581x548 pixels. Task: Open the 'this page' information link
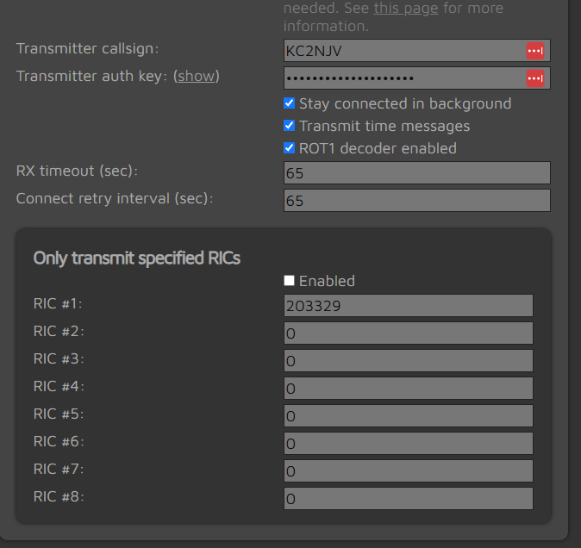point(405,8)
